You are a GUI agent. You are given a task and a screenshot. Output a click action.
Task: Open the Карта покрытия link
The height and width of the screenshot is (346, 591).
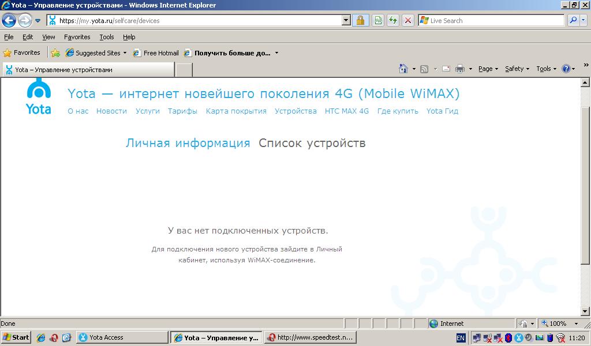click(x=236, y=111)
